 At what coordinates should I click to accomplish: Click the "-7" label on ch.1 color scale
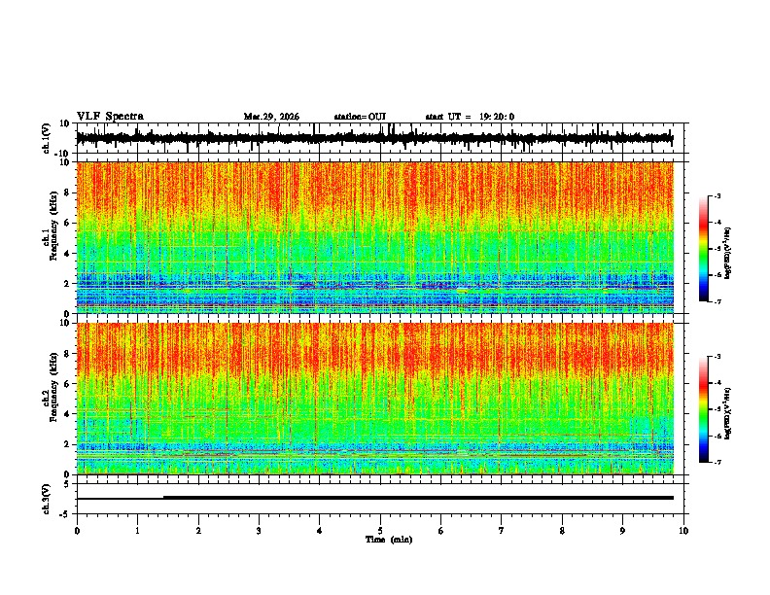717,301
